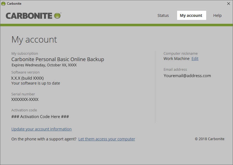Click the My account page heading
Viewport: 233px width, 165px height.
pyautogui.click(x=34, y=39)
